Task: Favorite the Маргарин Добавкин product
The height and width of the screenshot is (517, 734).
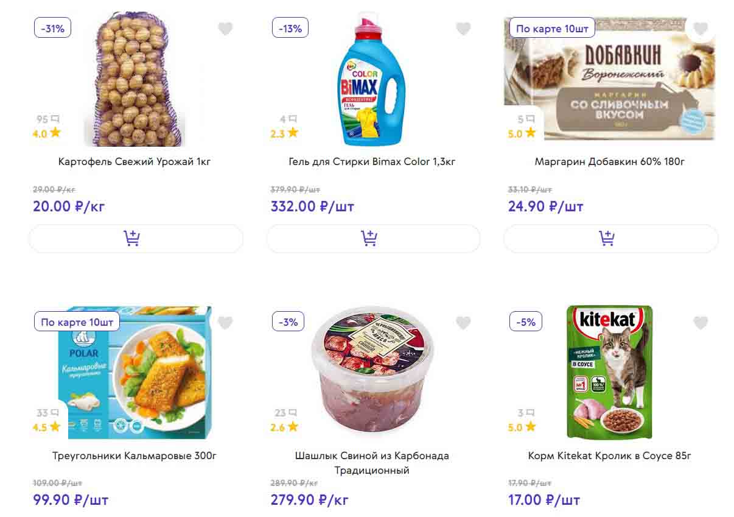Action: click(701, 29)
